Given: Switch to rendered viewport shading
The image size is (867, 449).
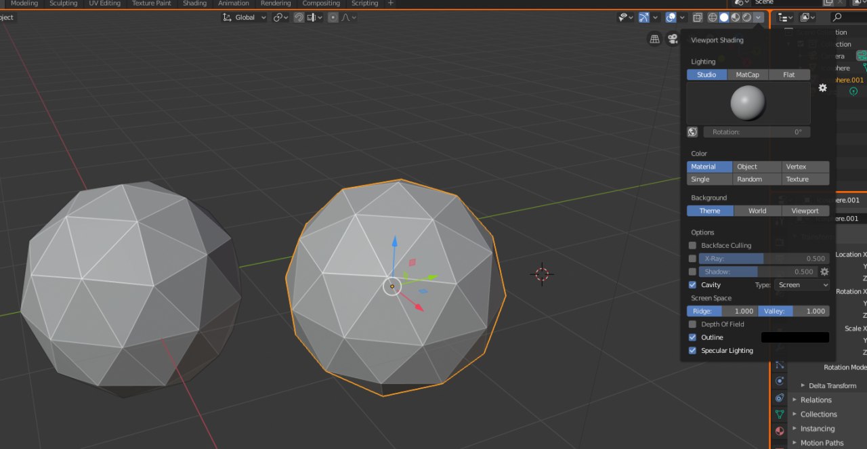Looking at the screenshot, I should (747, 18).
